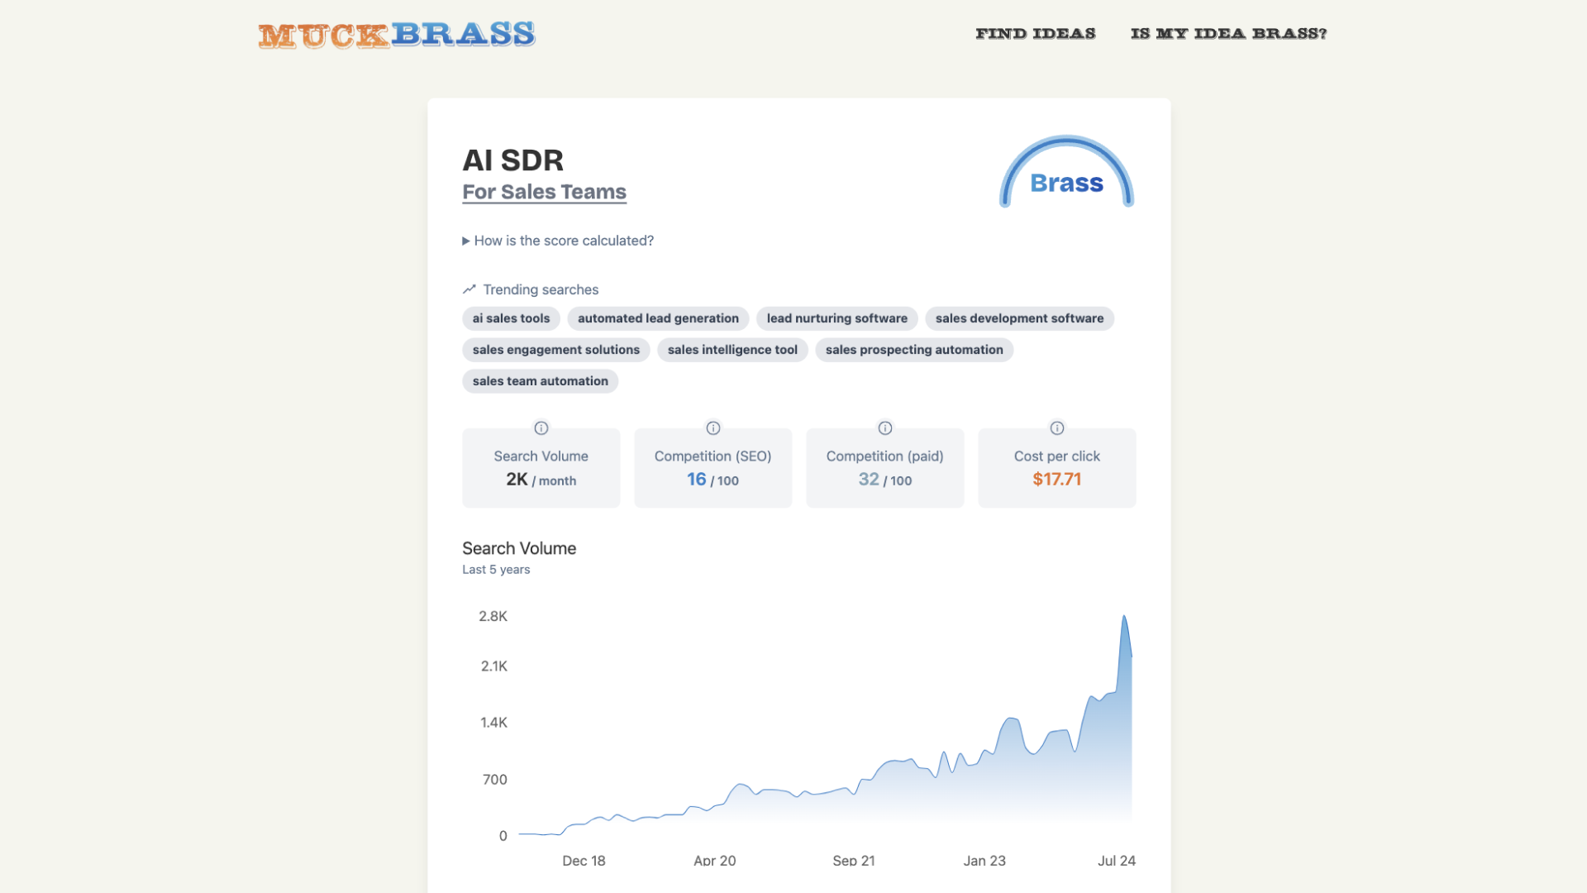Select the ai sales tools tag

(511, 318)
